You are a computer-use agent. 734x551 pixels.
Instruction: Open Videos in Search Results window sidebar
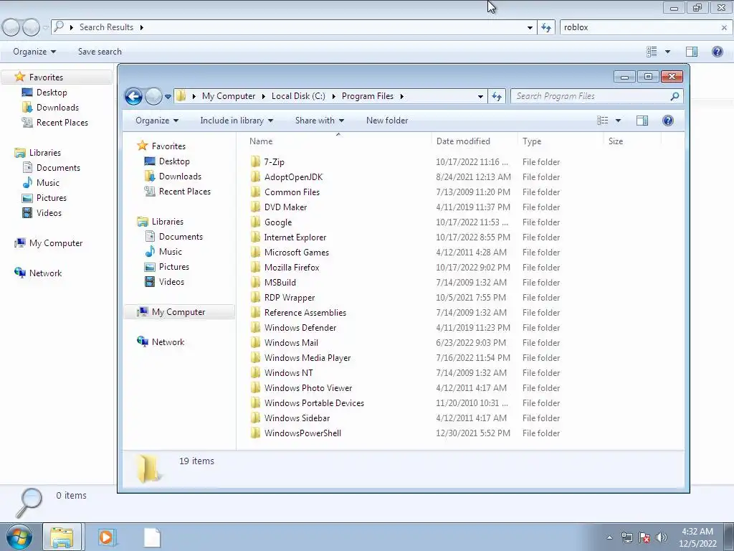point(49,212)
